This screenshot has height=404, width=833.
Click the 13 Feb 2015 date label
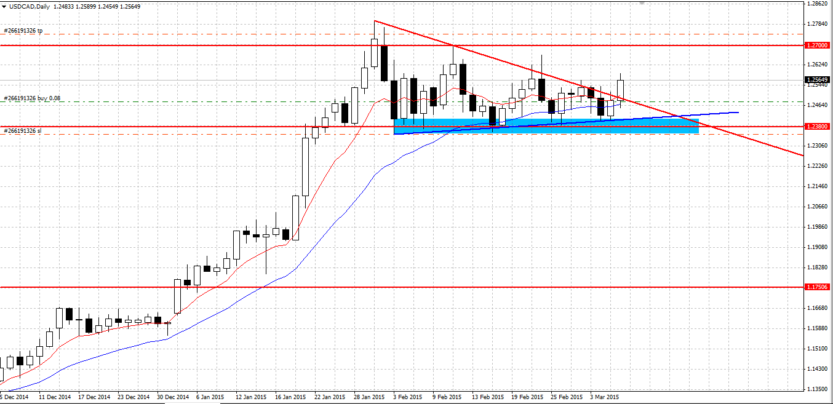(x=488, y=397)
